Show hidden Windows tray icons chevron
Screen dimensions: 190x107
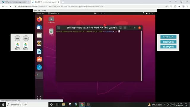click(x=165, y=104)
